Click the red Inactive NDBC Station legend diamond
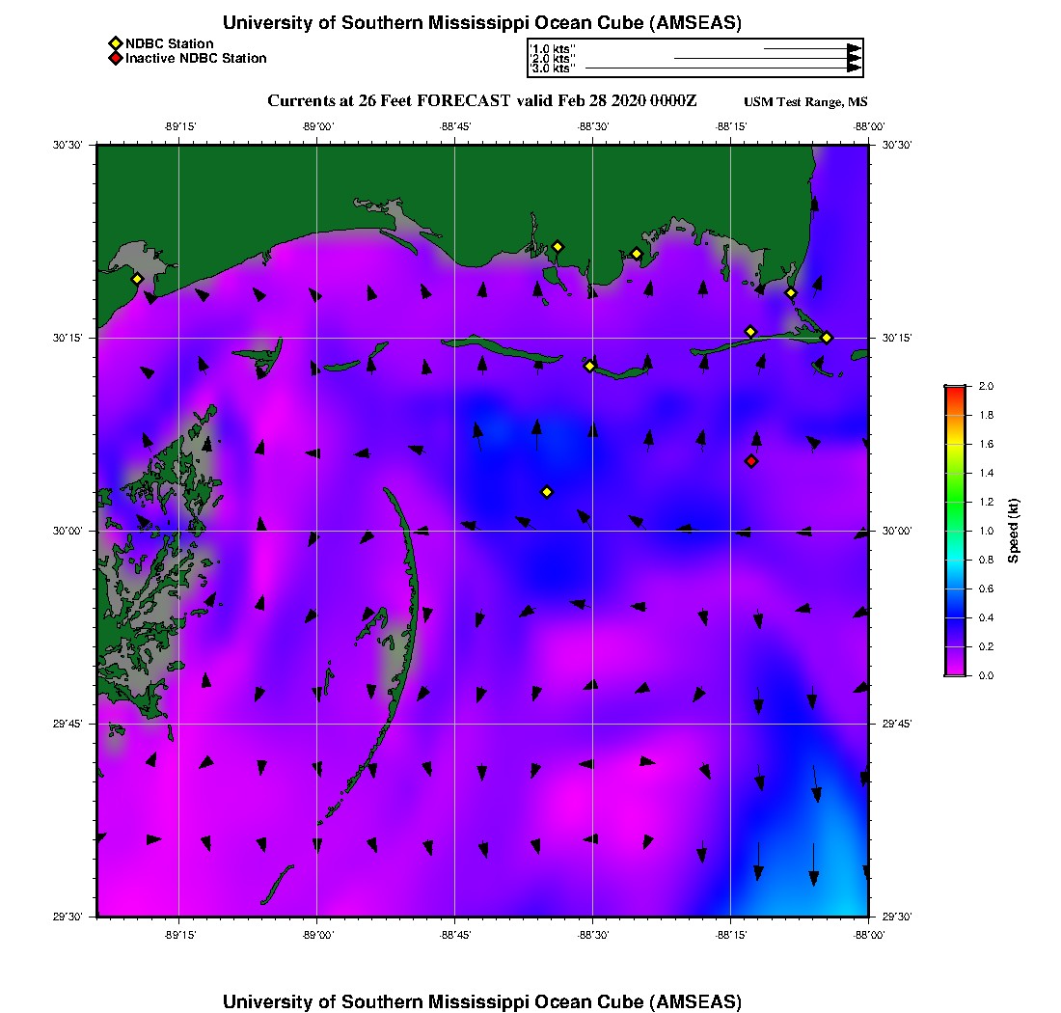 [x=115, y=58]
